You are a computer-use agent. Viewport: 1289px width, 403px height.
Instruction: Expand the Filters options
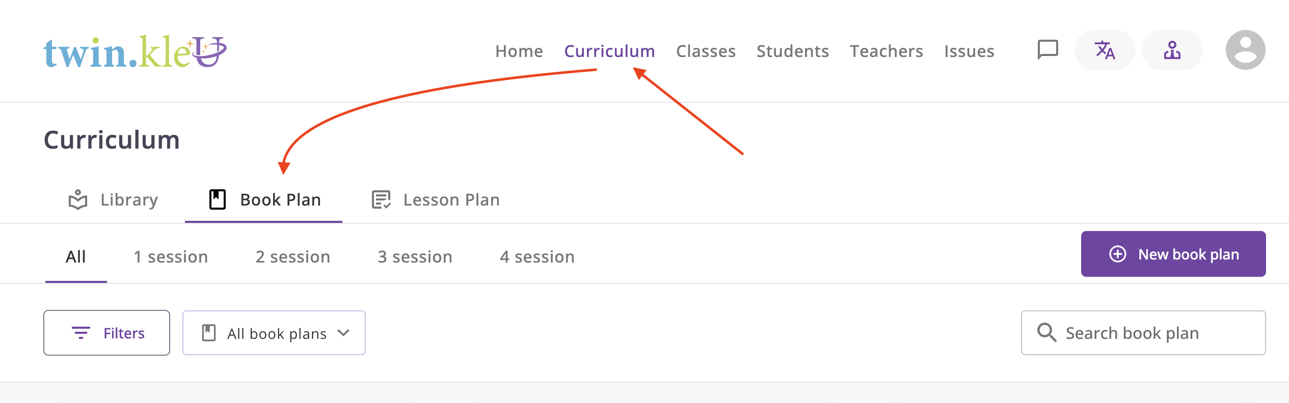point(106,333)
